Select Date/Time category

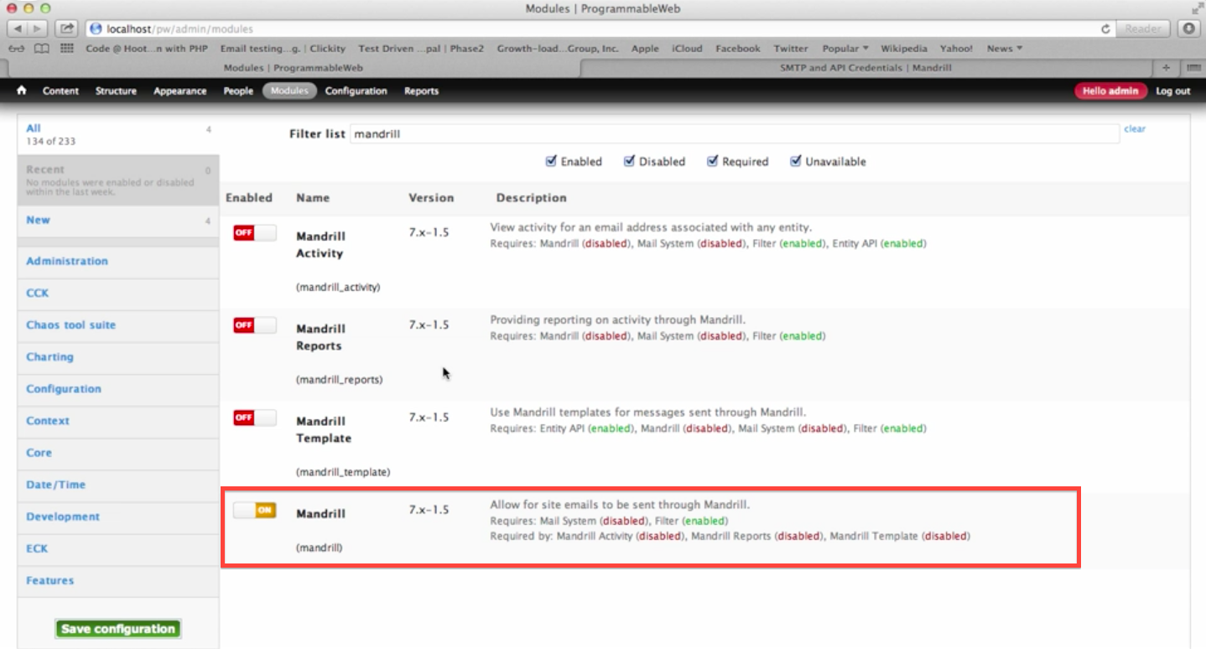[118, 484]
